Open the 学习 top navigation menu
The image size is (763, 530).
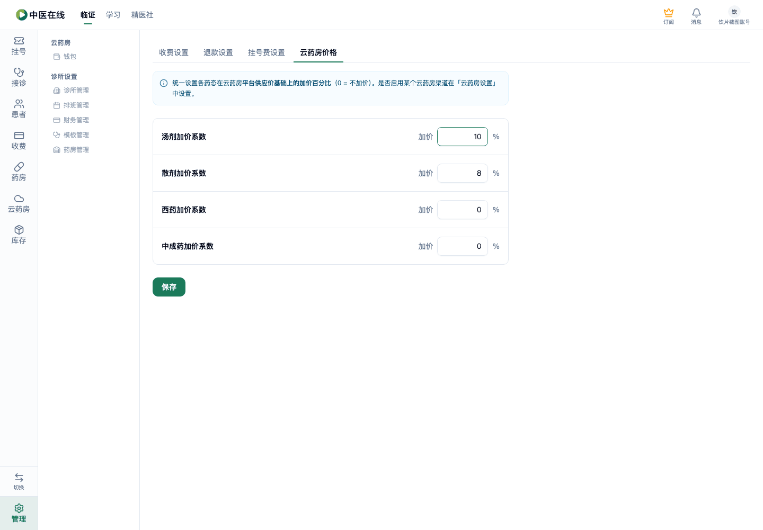(113, 15)
